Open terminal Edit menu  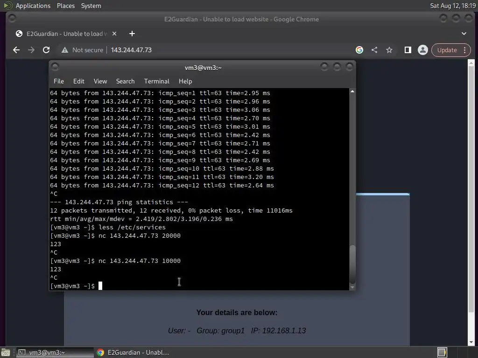tap(78, 81)
